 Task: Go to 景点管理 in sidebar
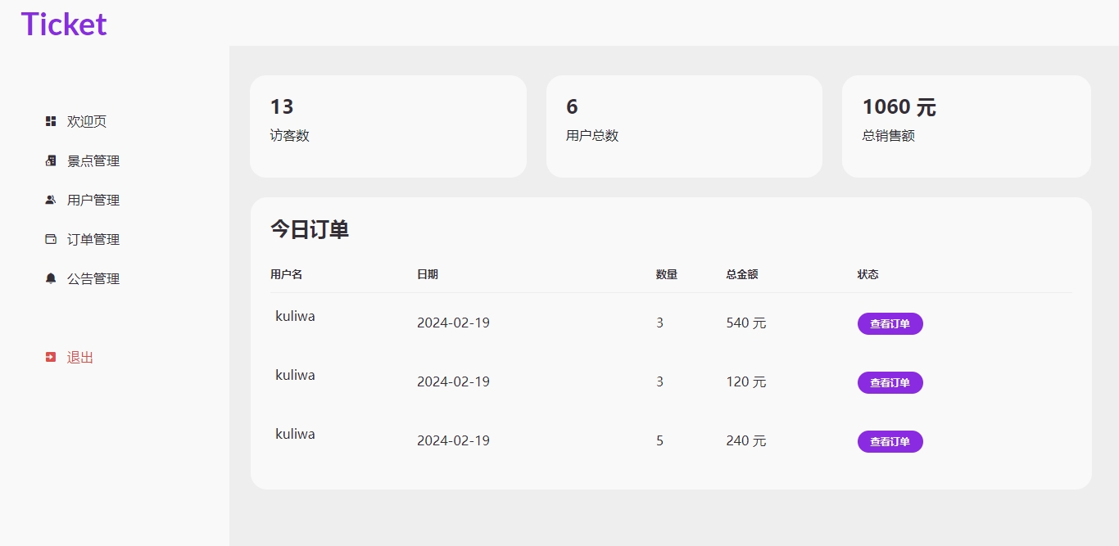[x=93, y=160]
